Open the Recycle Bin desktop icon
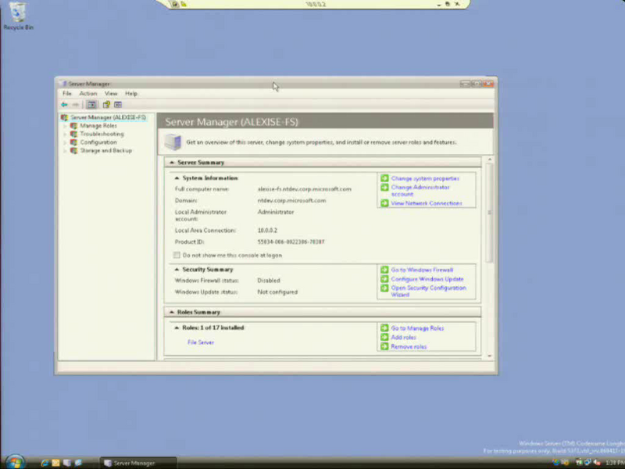 18,16
